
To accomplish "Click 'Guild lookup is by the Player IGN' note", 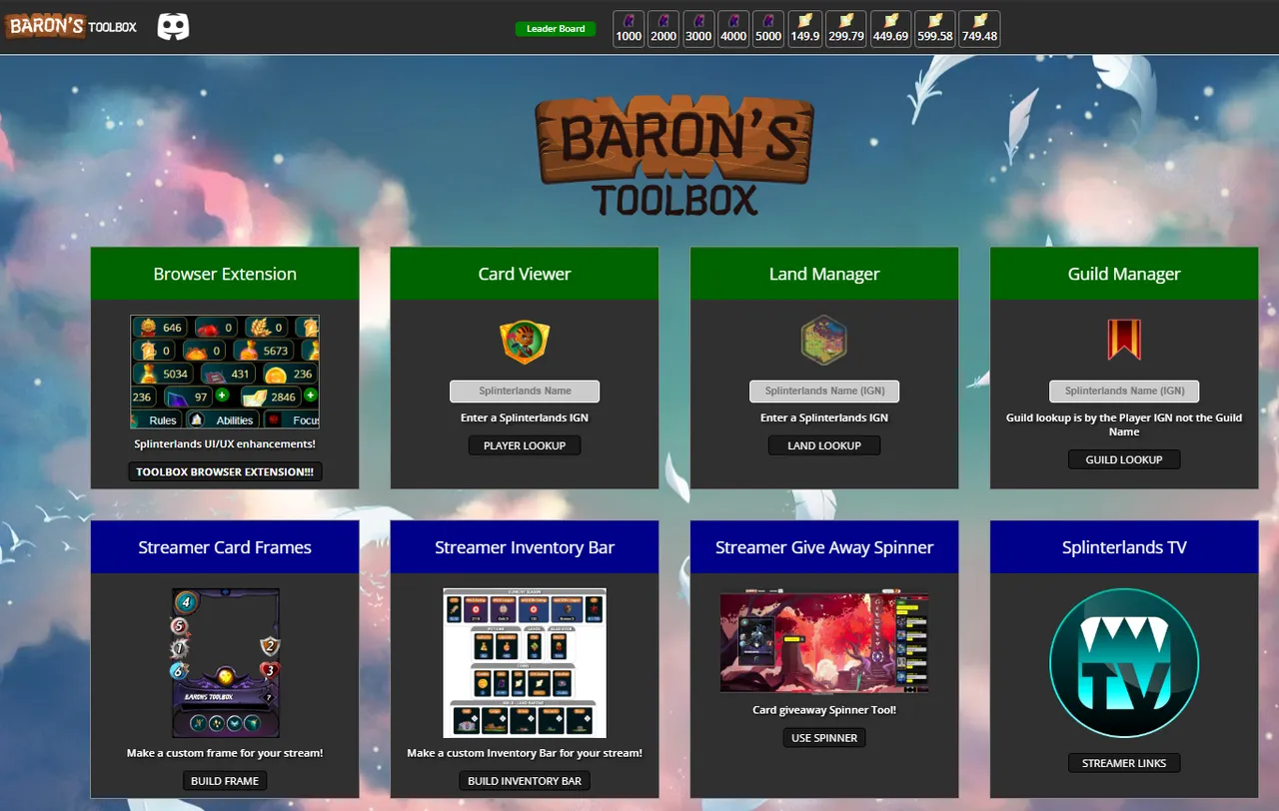I will [x=1124, y=424].
